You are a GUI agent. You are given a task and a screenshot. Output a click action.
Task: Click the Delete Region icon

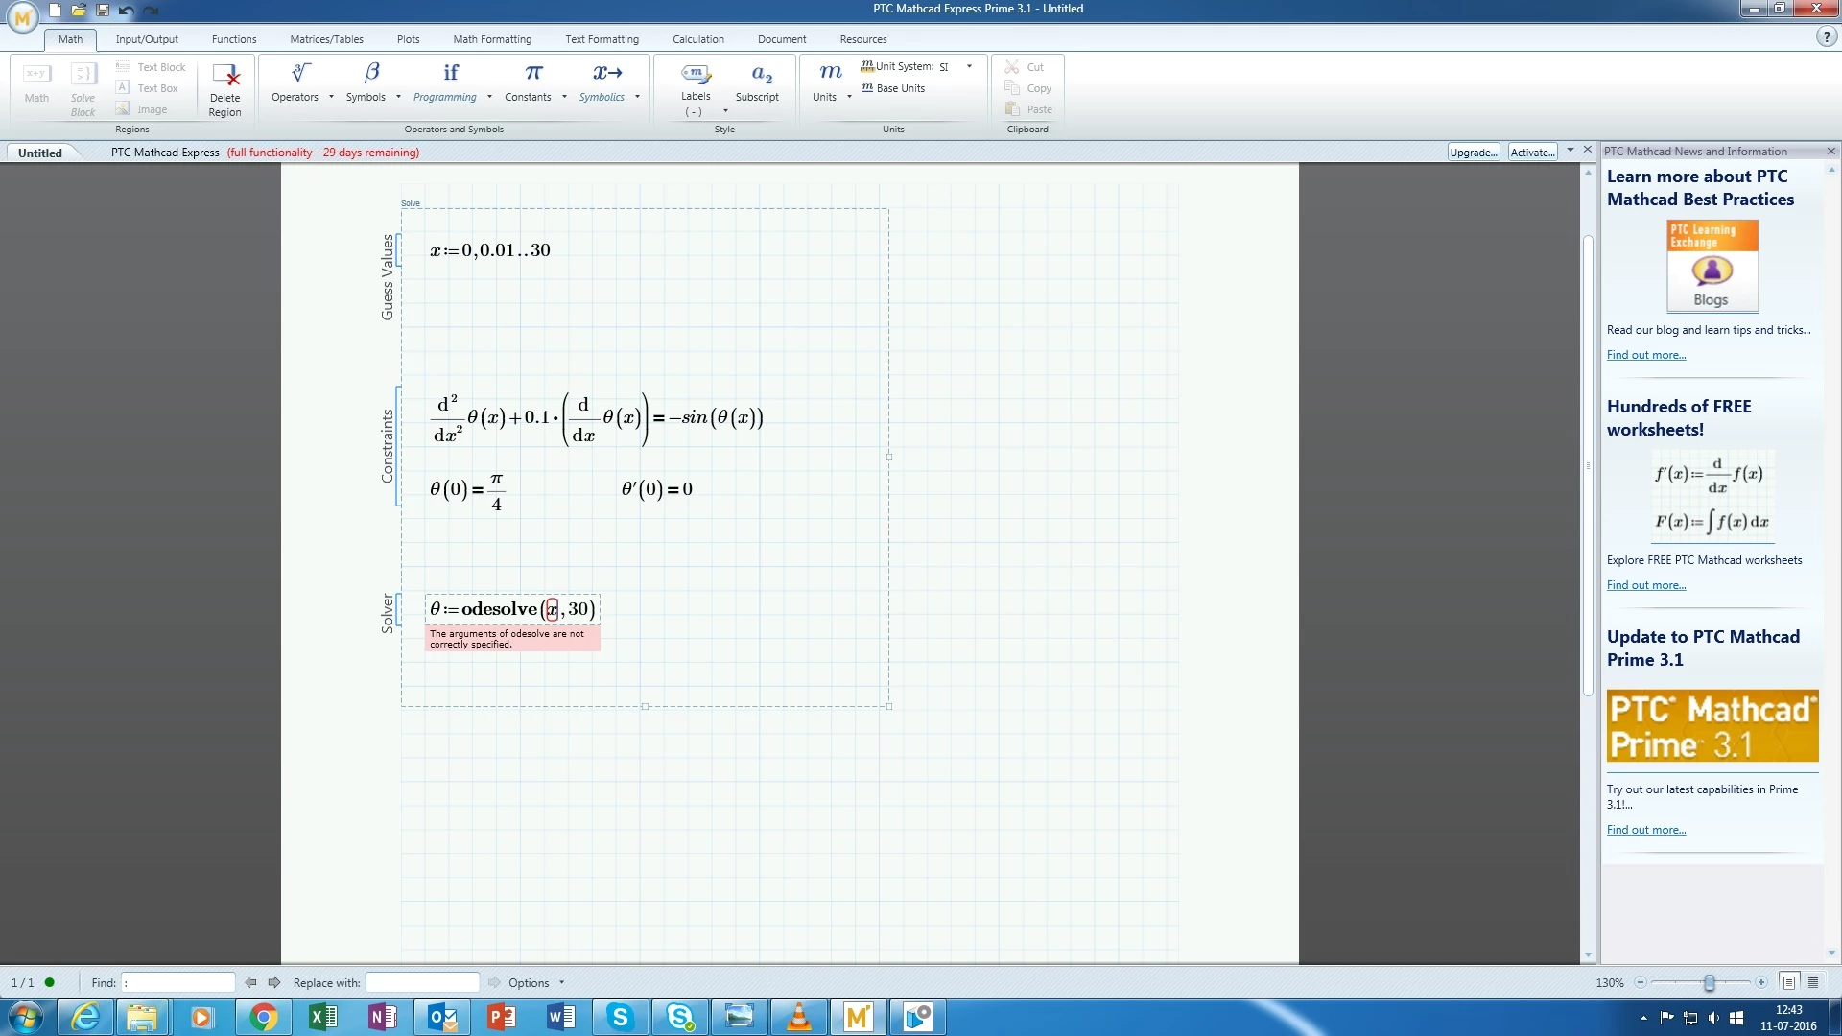(x=225, y=75)
